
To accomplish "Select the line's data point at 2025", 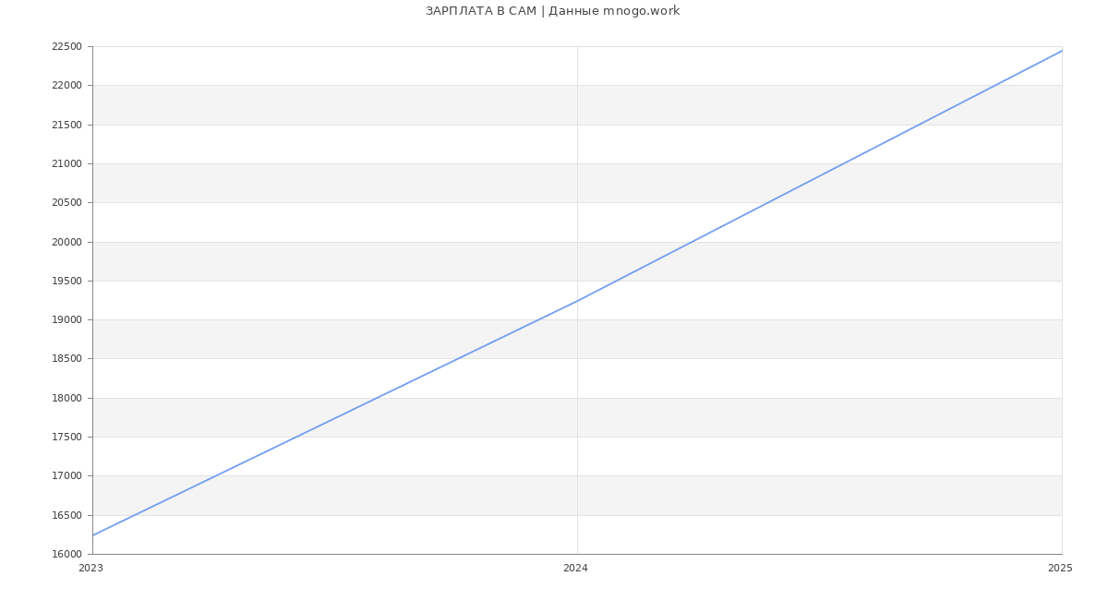I will (1062, 51).
